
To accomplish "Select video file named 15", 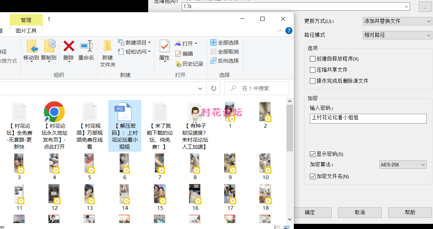I will pyautogui.click(x=160, y=197).
